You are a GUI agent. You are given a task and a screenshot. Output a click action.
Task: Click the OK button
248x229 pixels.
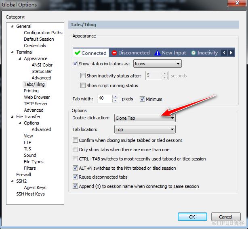point(192,217)
